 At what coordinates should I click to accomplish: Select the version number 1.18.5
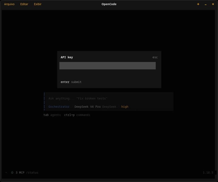208,172
